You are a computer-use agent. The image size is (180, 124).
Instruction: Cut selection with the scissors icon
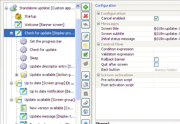tap(86, 76)
